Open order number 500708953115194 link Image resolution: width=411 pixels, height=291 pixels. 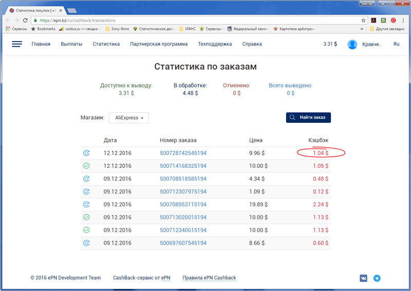[x=183, y=204]
